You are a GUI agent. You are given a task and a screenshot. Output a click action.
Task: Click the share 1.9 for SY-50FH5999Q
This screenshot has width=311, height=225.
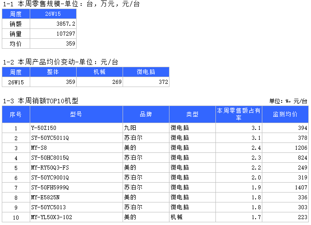point(239,187)
